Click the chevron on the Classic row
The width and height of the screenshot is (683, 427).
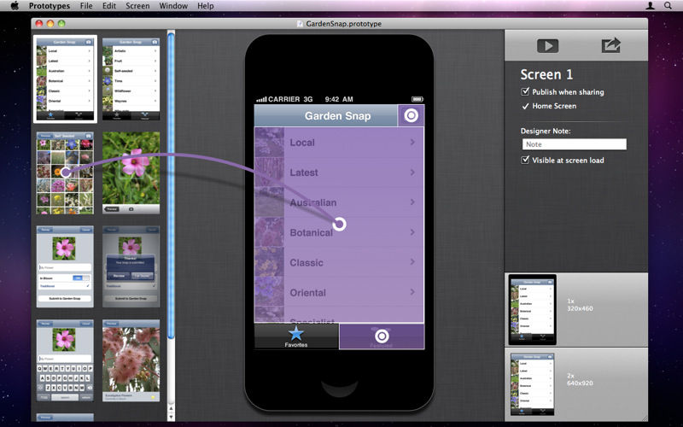pyautogui.click(x=412, y=262)
